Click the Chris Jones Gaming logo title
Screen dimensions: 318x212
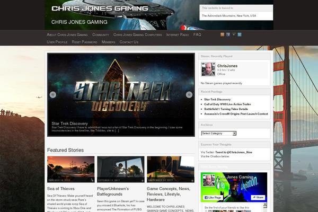100,8
